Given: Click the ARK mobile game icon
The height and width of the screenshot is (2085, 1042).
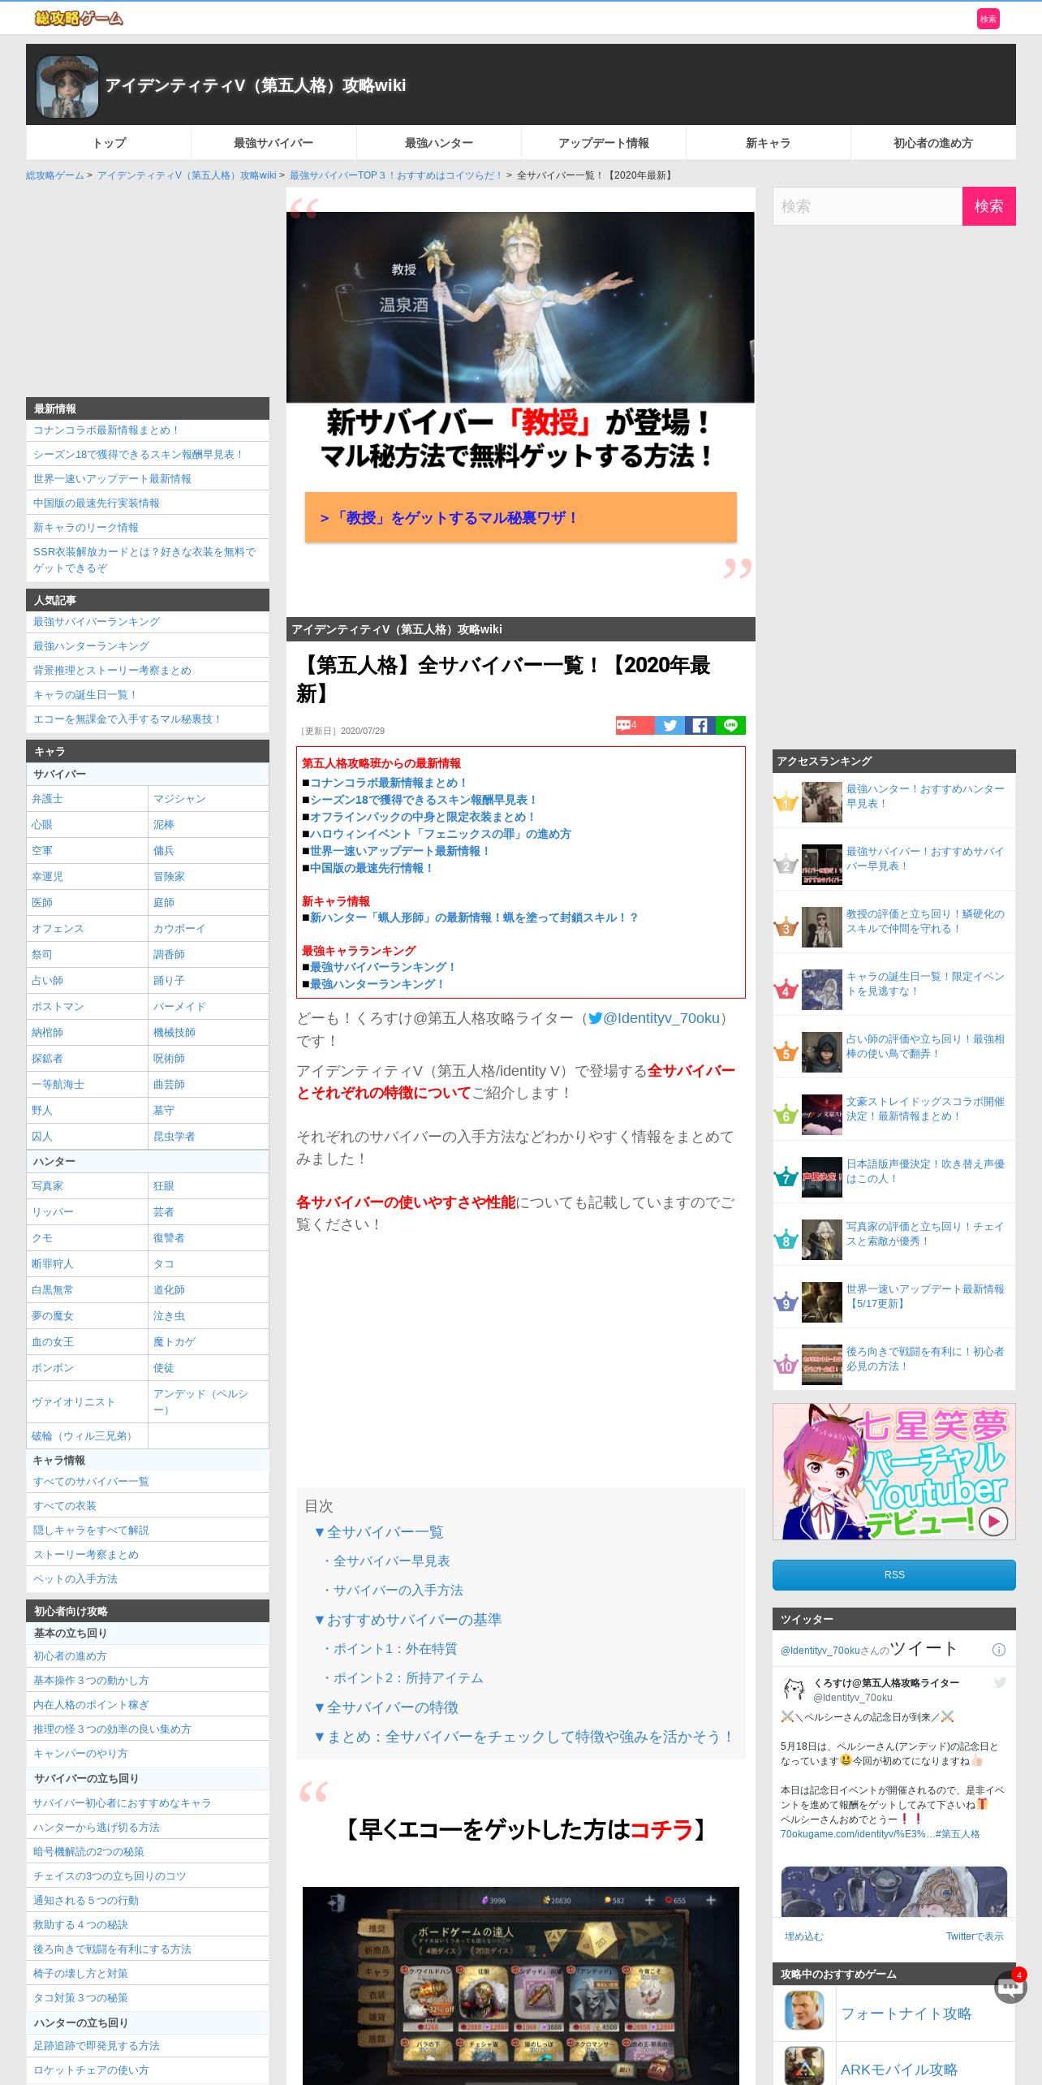Looking at the screenshot, I should tap(804, 2066).
